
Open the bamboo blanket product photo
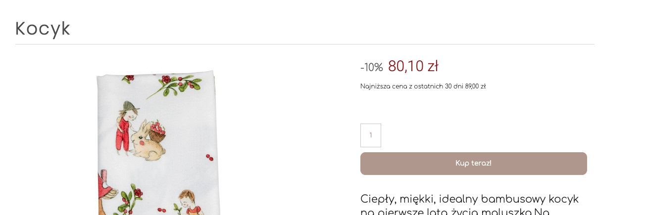(157, 143)
